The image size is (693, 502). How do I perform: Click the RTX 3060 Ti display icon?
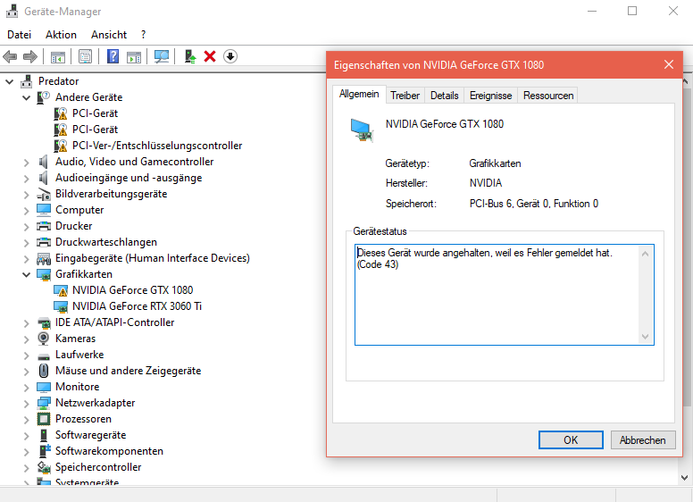61,306
